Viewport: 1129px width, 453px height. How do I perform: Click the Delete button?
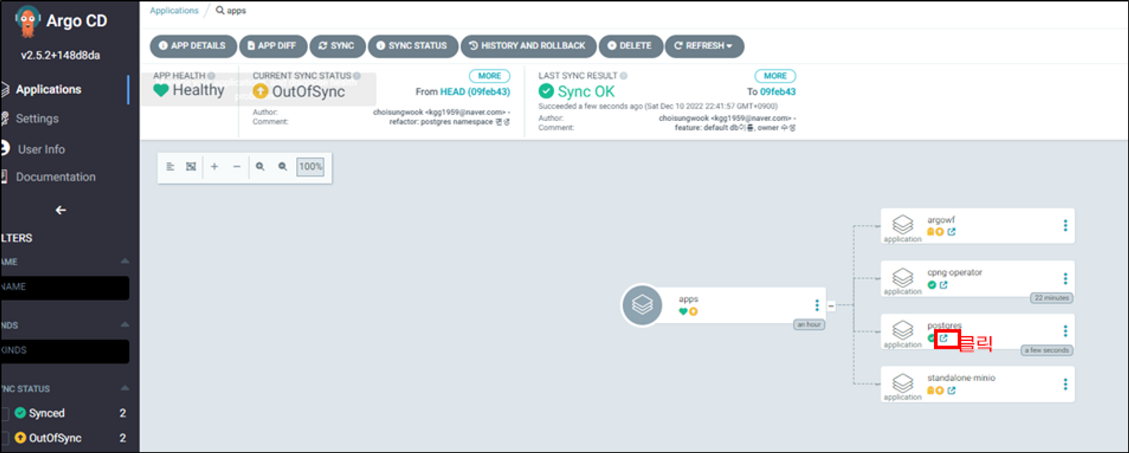tap(630, 46)
